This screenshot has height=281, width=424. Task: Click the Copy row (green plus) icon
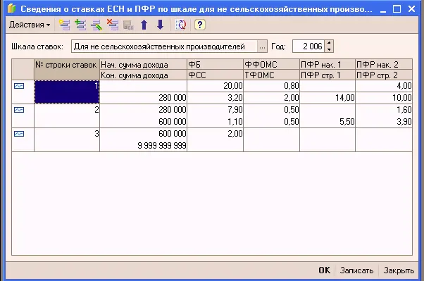pyautogui.click(x=80, y=25)
